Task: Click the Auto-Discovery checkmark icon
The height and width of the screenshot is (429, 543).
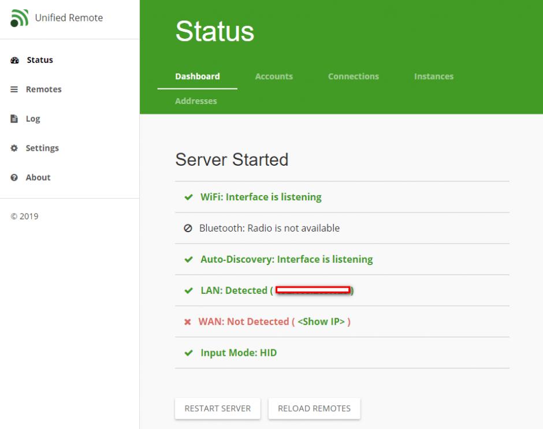Action: (189, 260)
